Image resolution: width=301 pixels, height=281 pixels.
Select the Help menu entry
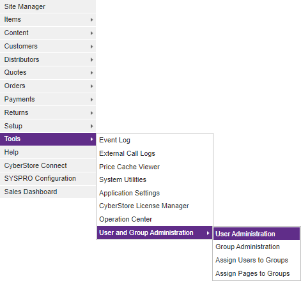click(x=48, y=153)
